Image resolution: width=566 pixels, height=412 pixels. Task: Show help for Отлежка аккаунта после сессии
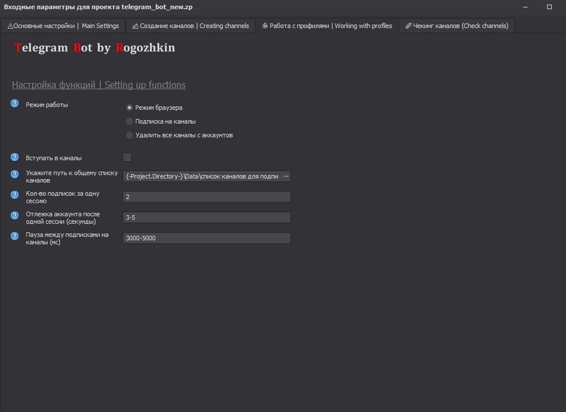14,215
